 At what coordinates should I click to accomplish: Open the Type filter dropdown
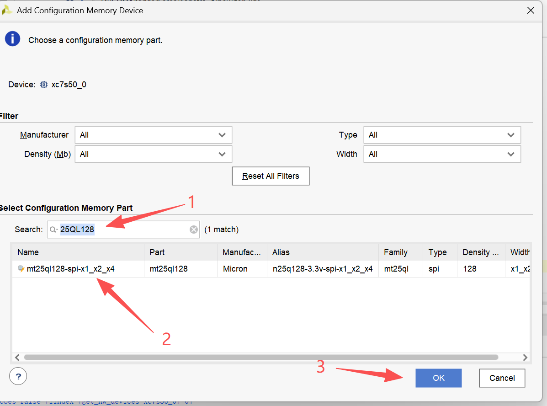pyautogui.click(x=442, y=135)
